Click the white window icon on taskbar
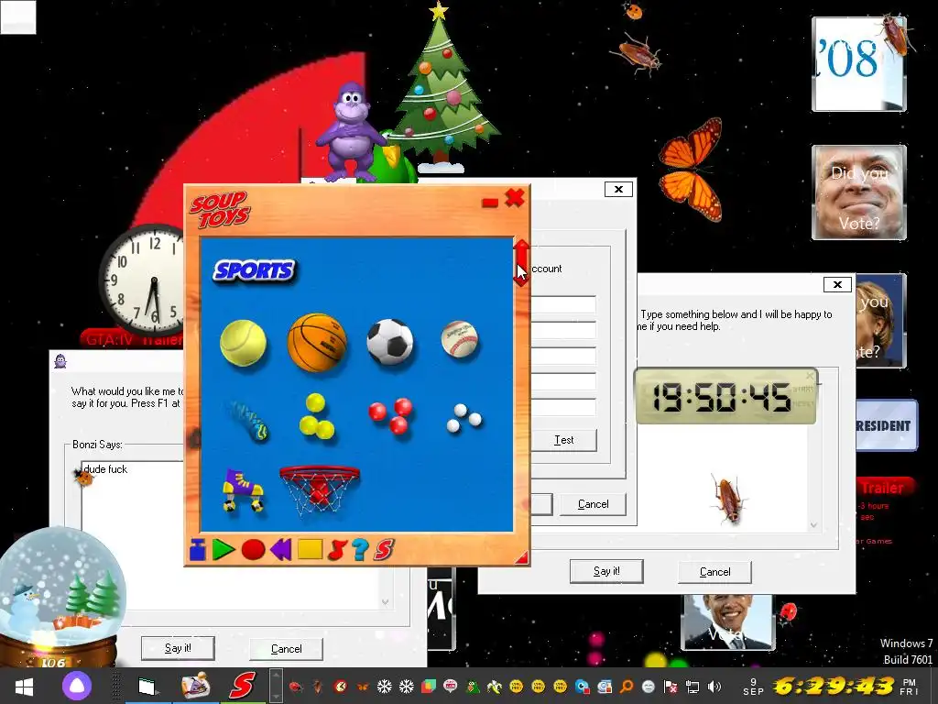This screenshot has width=938, height=704. (x=147, y=686)
